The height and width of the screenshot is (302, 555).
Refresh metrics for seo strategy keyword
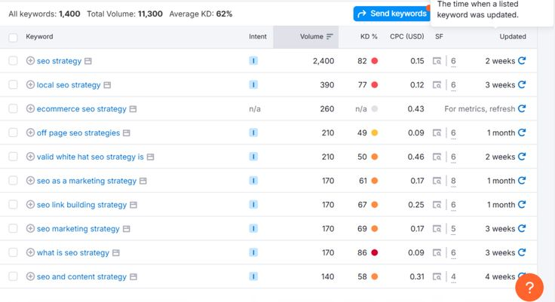coord(522,61)
